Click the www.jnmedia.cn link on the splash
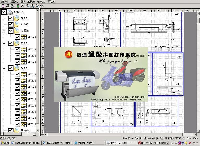 120,100
